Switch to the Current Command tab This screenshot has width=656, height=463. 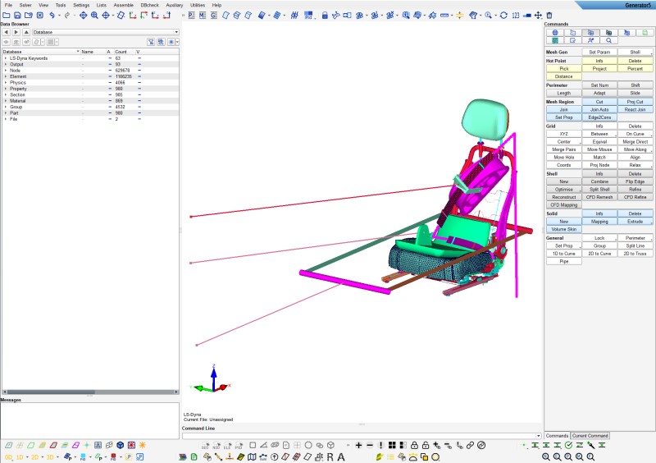click(590, 435)
